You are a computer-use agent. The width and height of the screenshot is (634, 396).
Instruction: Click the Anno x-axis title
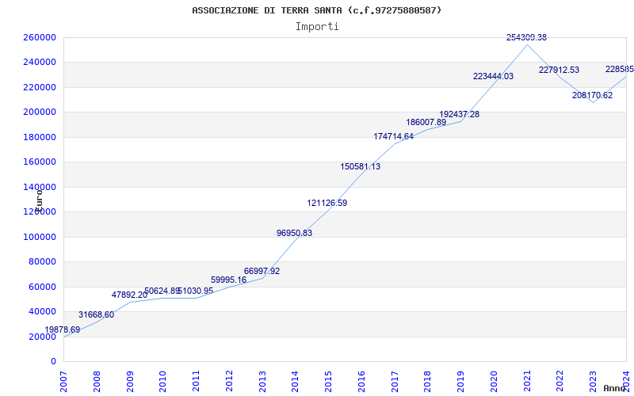614,388
